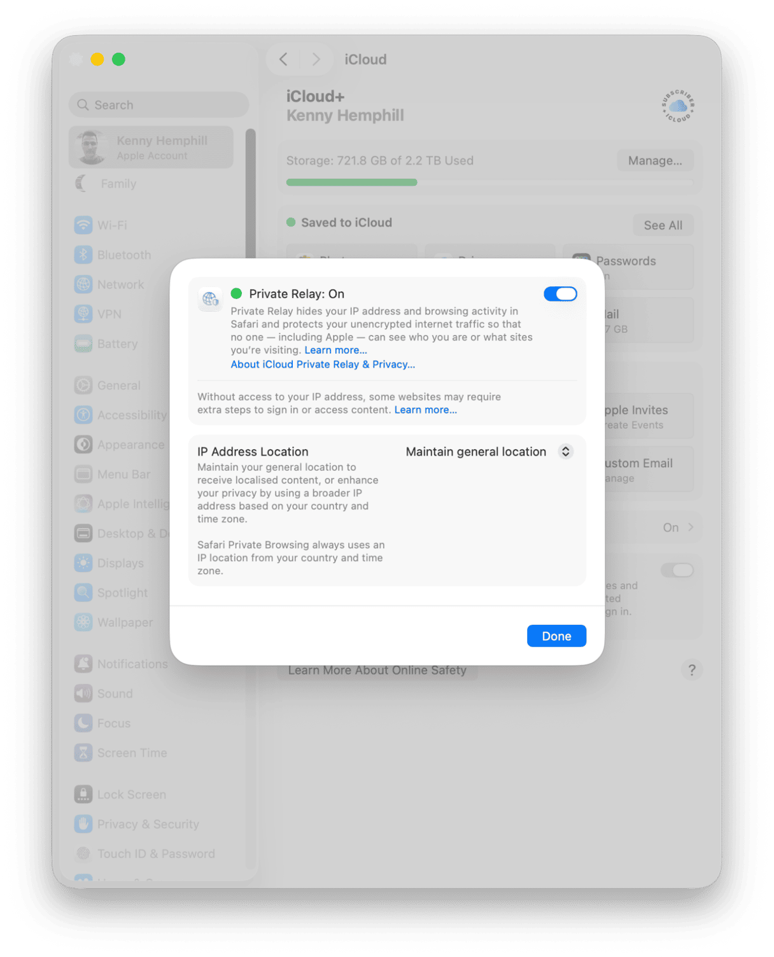The image size is (774, 957).
Task: Click the Displays icon in sidebar
Action: [x=83, y=563]
